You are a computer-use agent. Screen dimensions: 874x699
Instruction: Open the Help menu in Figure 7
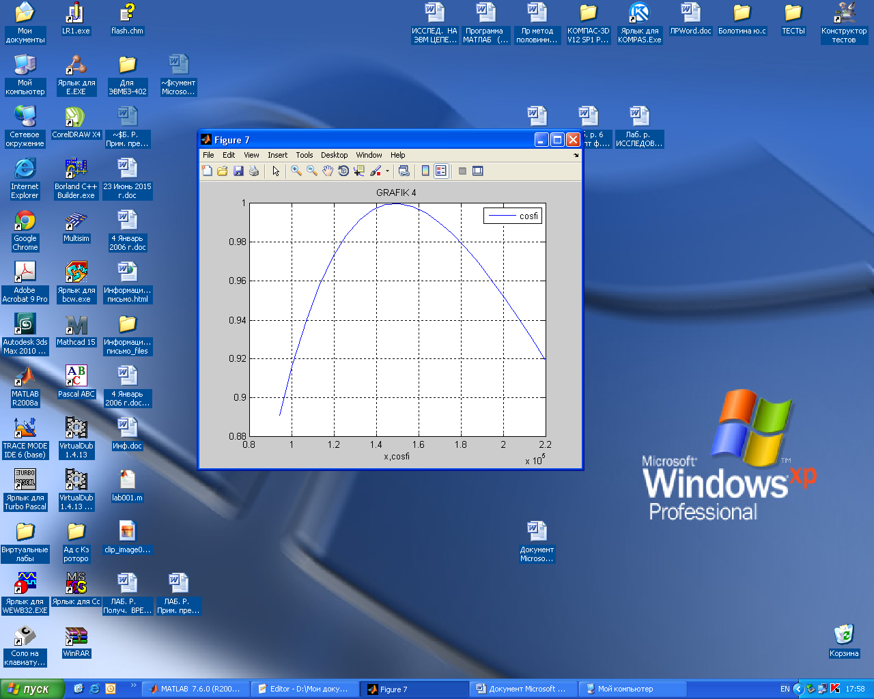point(398,155)
